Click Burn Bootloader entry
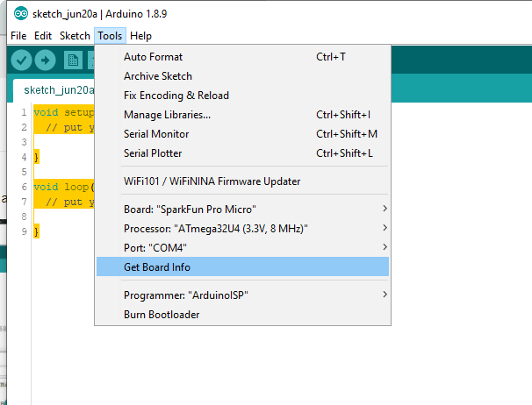The image size is (532, 405). click(242, 315)
